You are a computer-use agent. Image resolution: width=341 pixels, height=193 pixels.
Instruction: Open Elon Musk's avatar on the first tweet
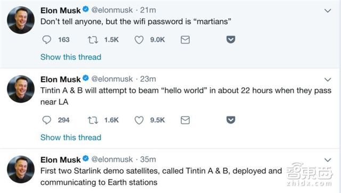[x=21, y=20]
